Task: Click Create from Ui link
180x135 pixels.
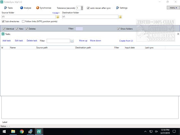Action: pyautogui.click(x=126, y=41)
